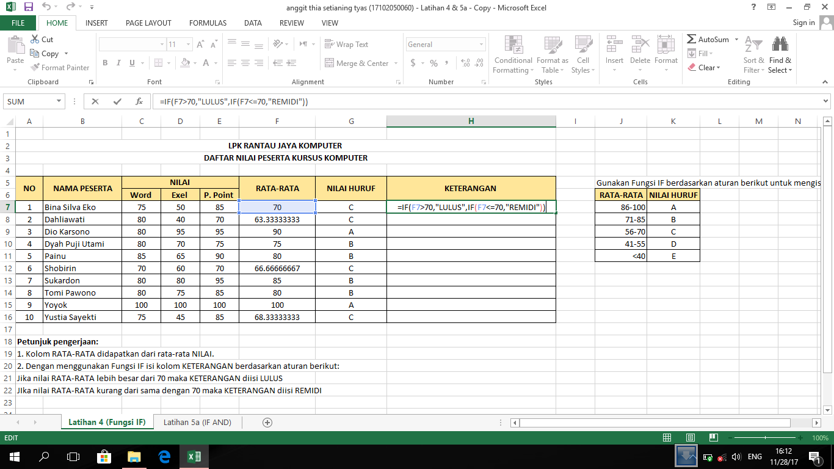
Task: Open Conditional Formatting in the Styles group
Action: coord(512,54)
